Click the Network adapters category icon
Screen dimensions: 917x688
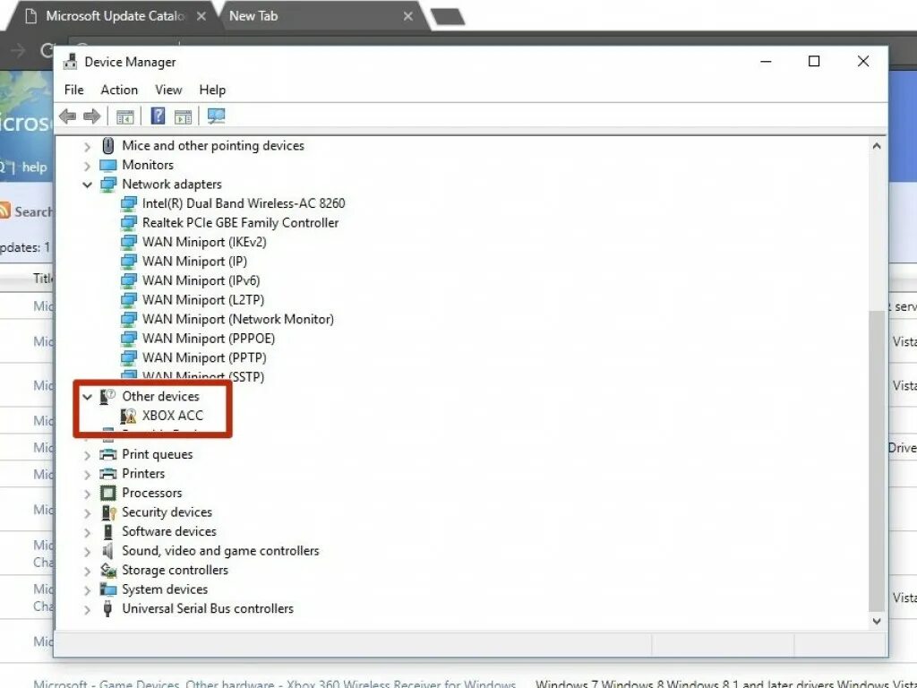coord(108,185)
